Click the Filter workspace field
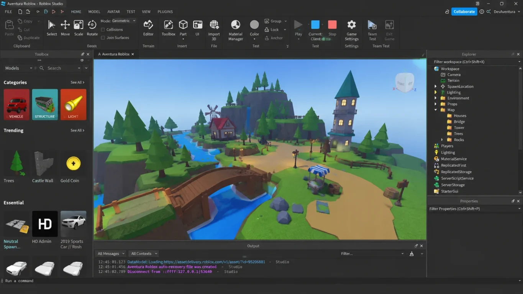 click(474, 62)
